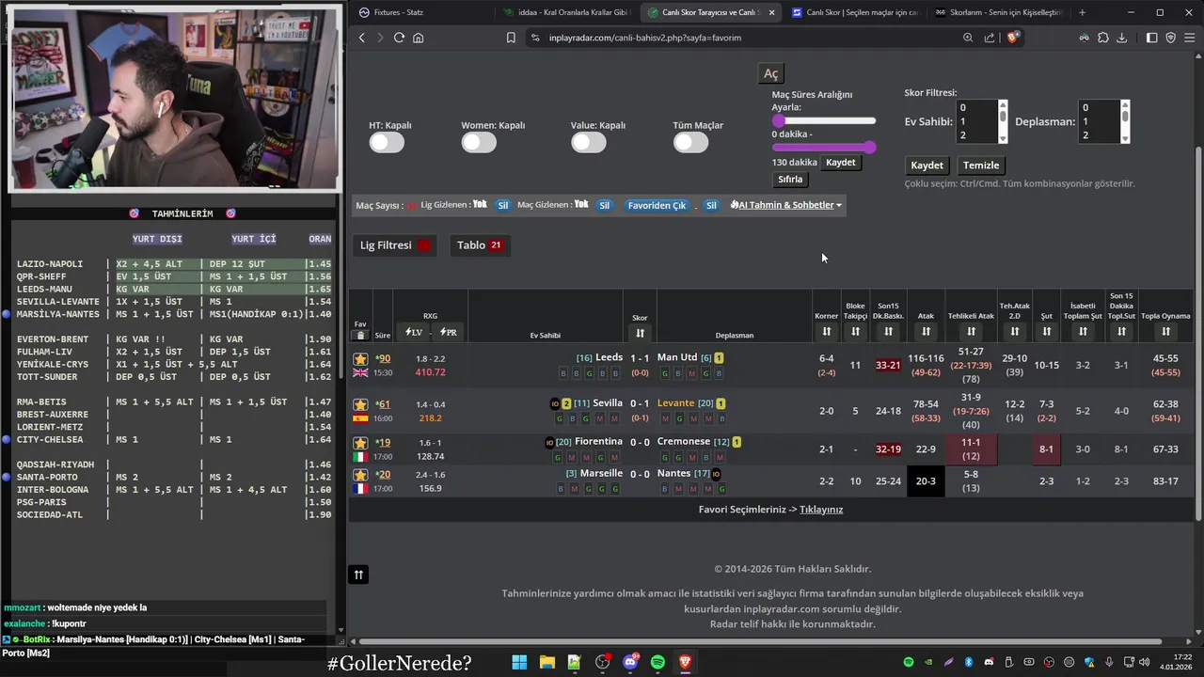Toggle HT: Kapalı switch

coord(387,143)
